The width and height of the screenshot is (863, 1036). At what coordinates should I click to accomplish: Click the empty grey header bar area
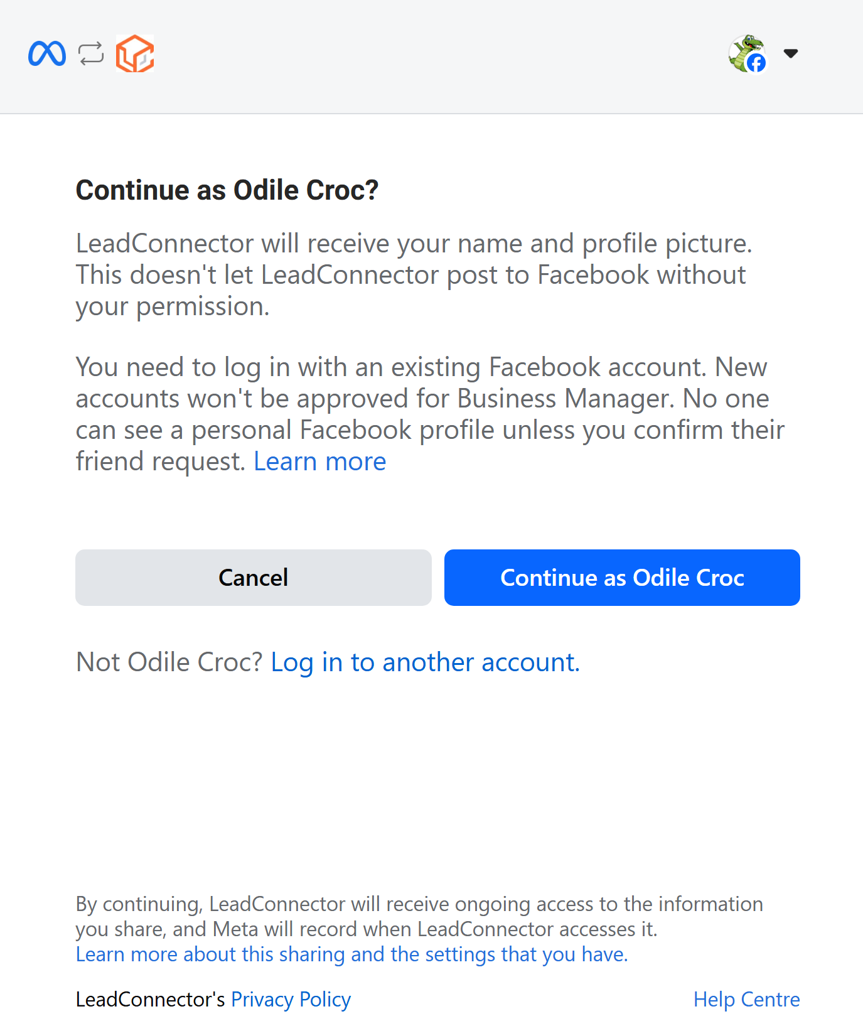439,57
